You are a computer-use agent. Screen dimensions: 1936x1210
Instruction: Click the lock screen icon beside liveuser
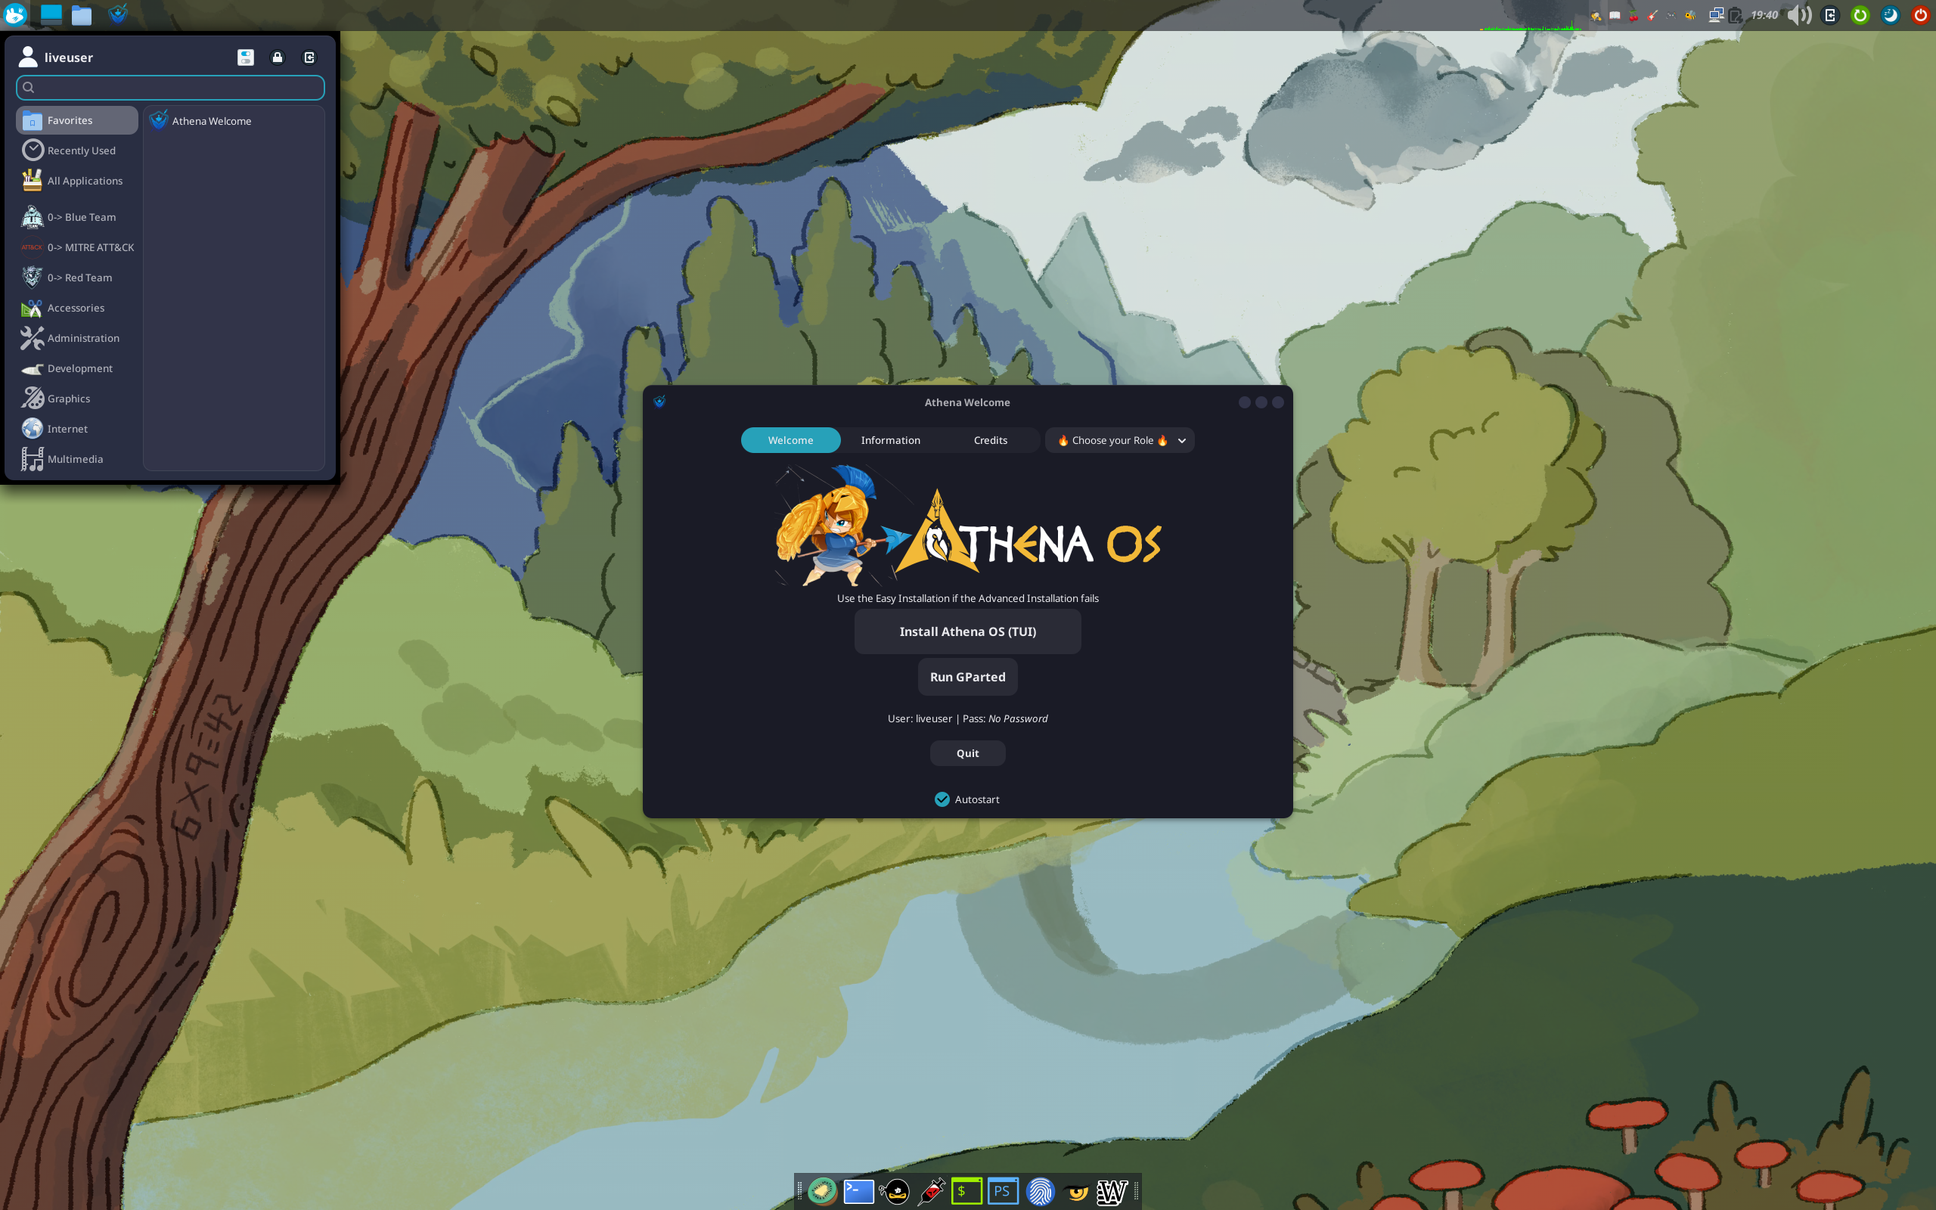pos(277,57)
